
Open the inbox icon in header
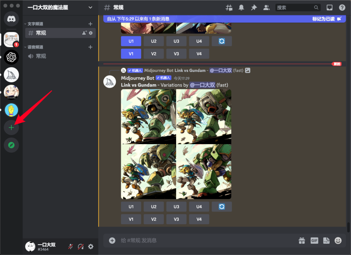point(330,7)
